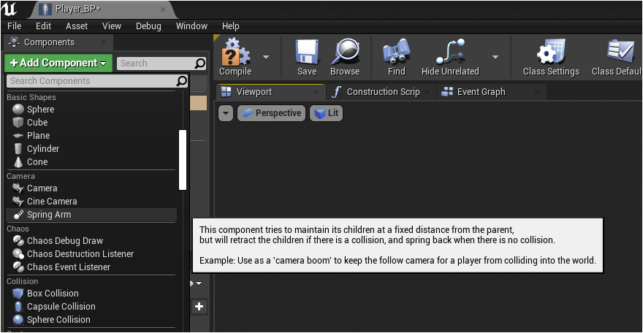Screen dimensions: 643x333
Task: Add a Sphere basic shape
Action: tap(91, 110)
